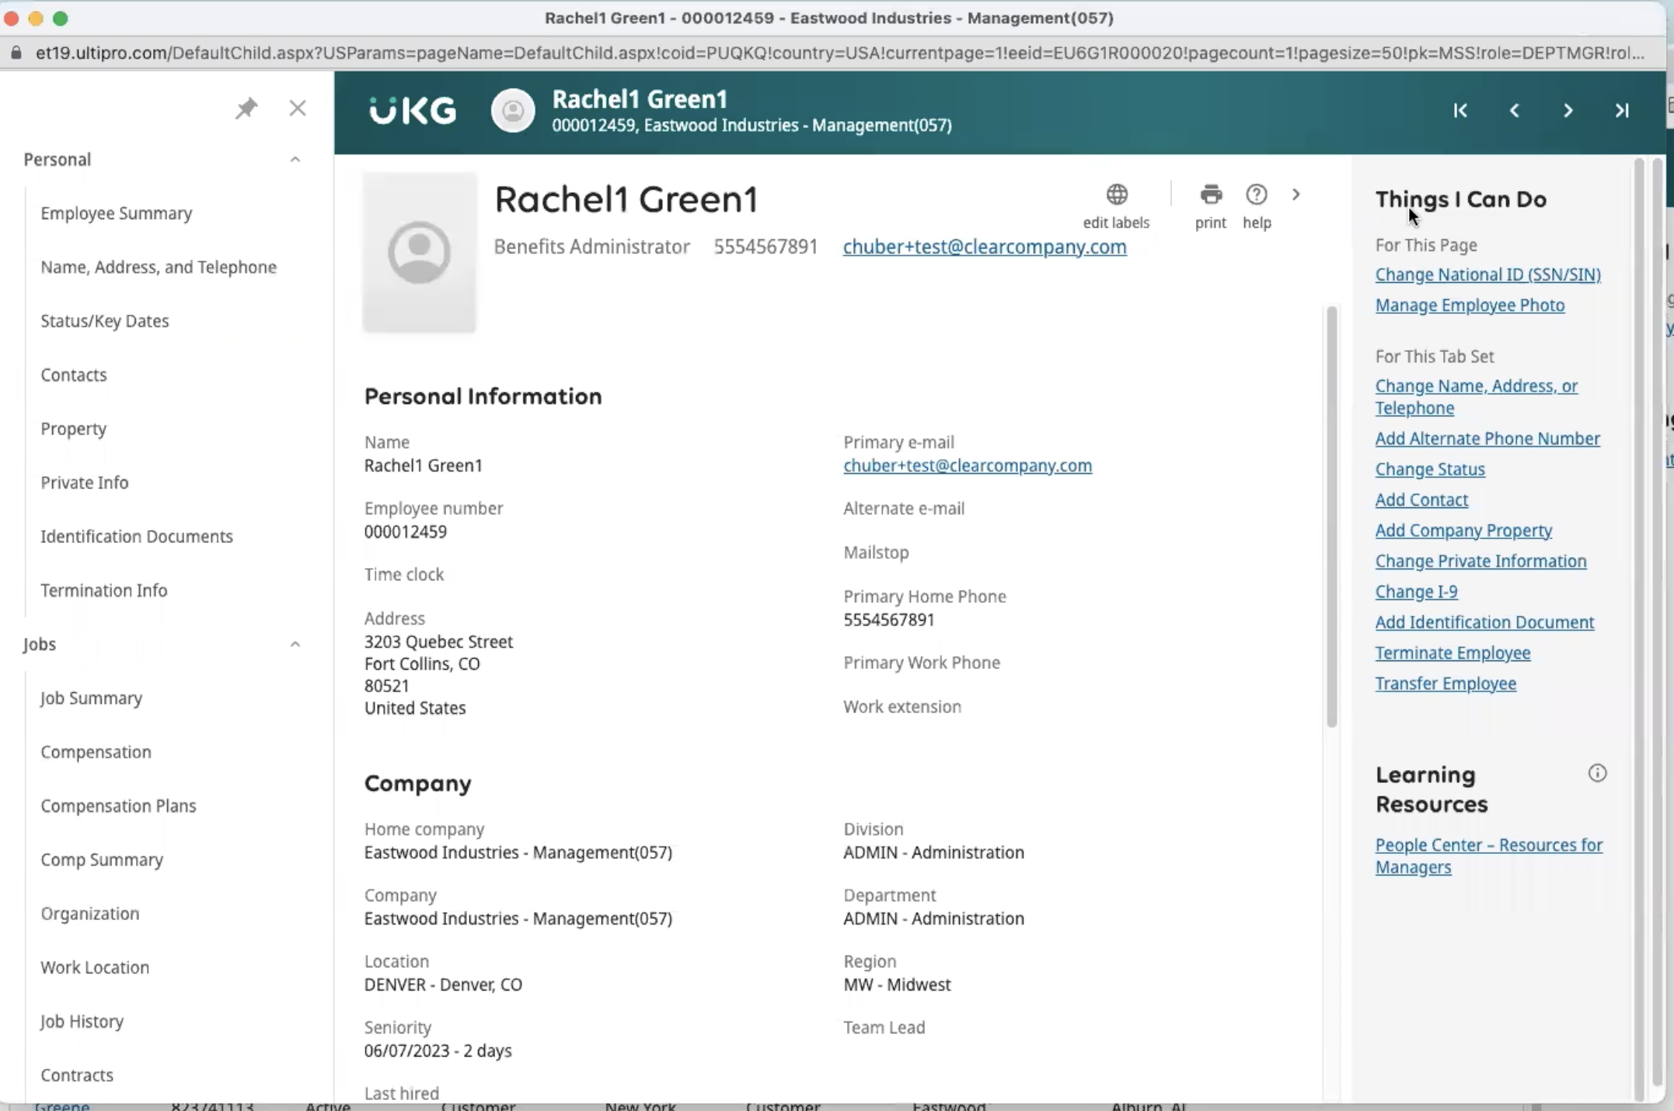Go to first employee record
Screen dimensions: 1674x1111
pyautogui.click(x=1460, y=111)
